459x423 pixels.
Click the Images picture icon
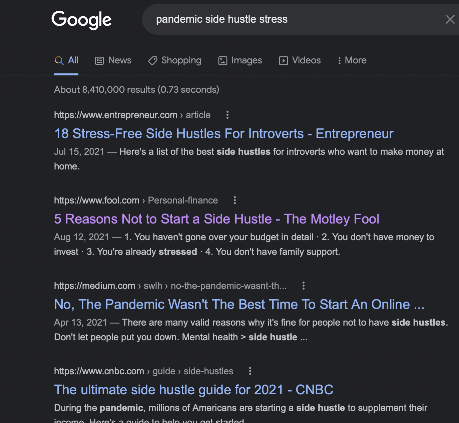click(222, 61)
